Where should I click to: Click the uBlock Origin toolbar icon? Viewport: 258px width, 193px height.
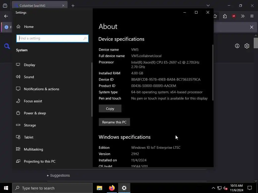click(x=234, y=16)
